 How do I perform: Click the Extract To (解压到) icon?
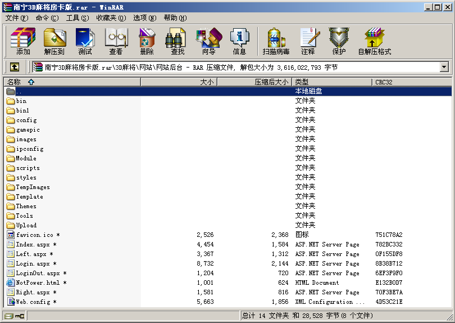click(54, 41)
